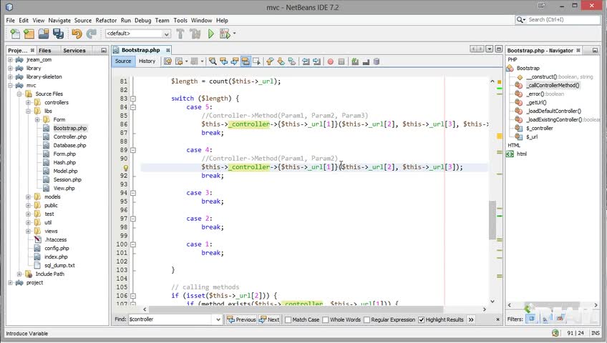Collapse the libs folder
The image size is (607, 343).
tap(28, 111)
